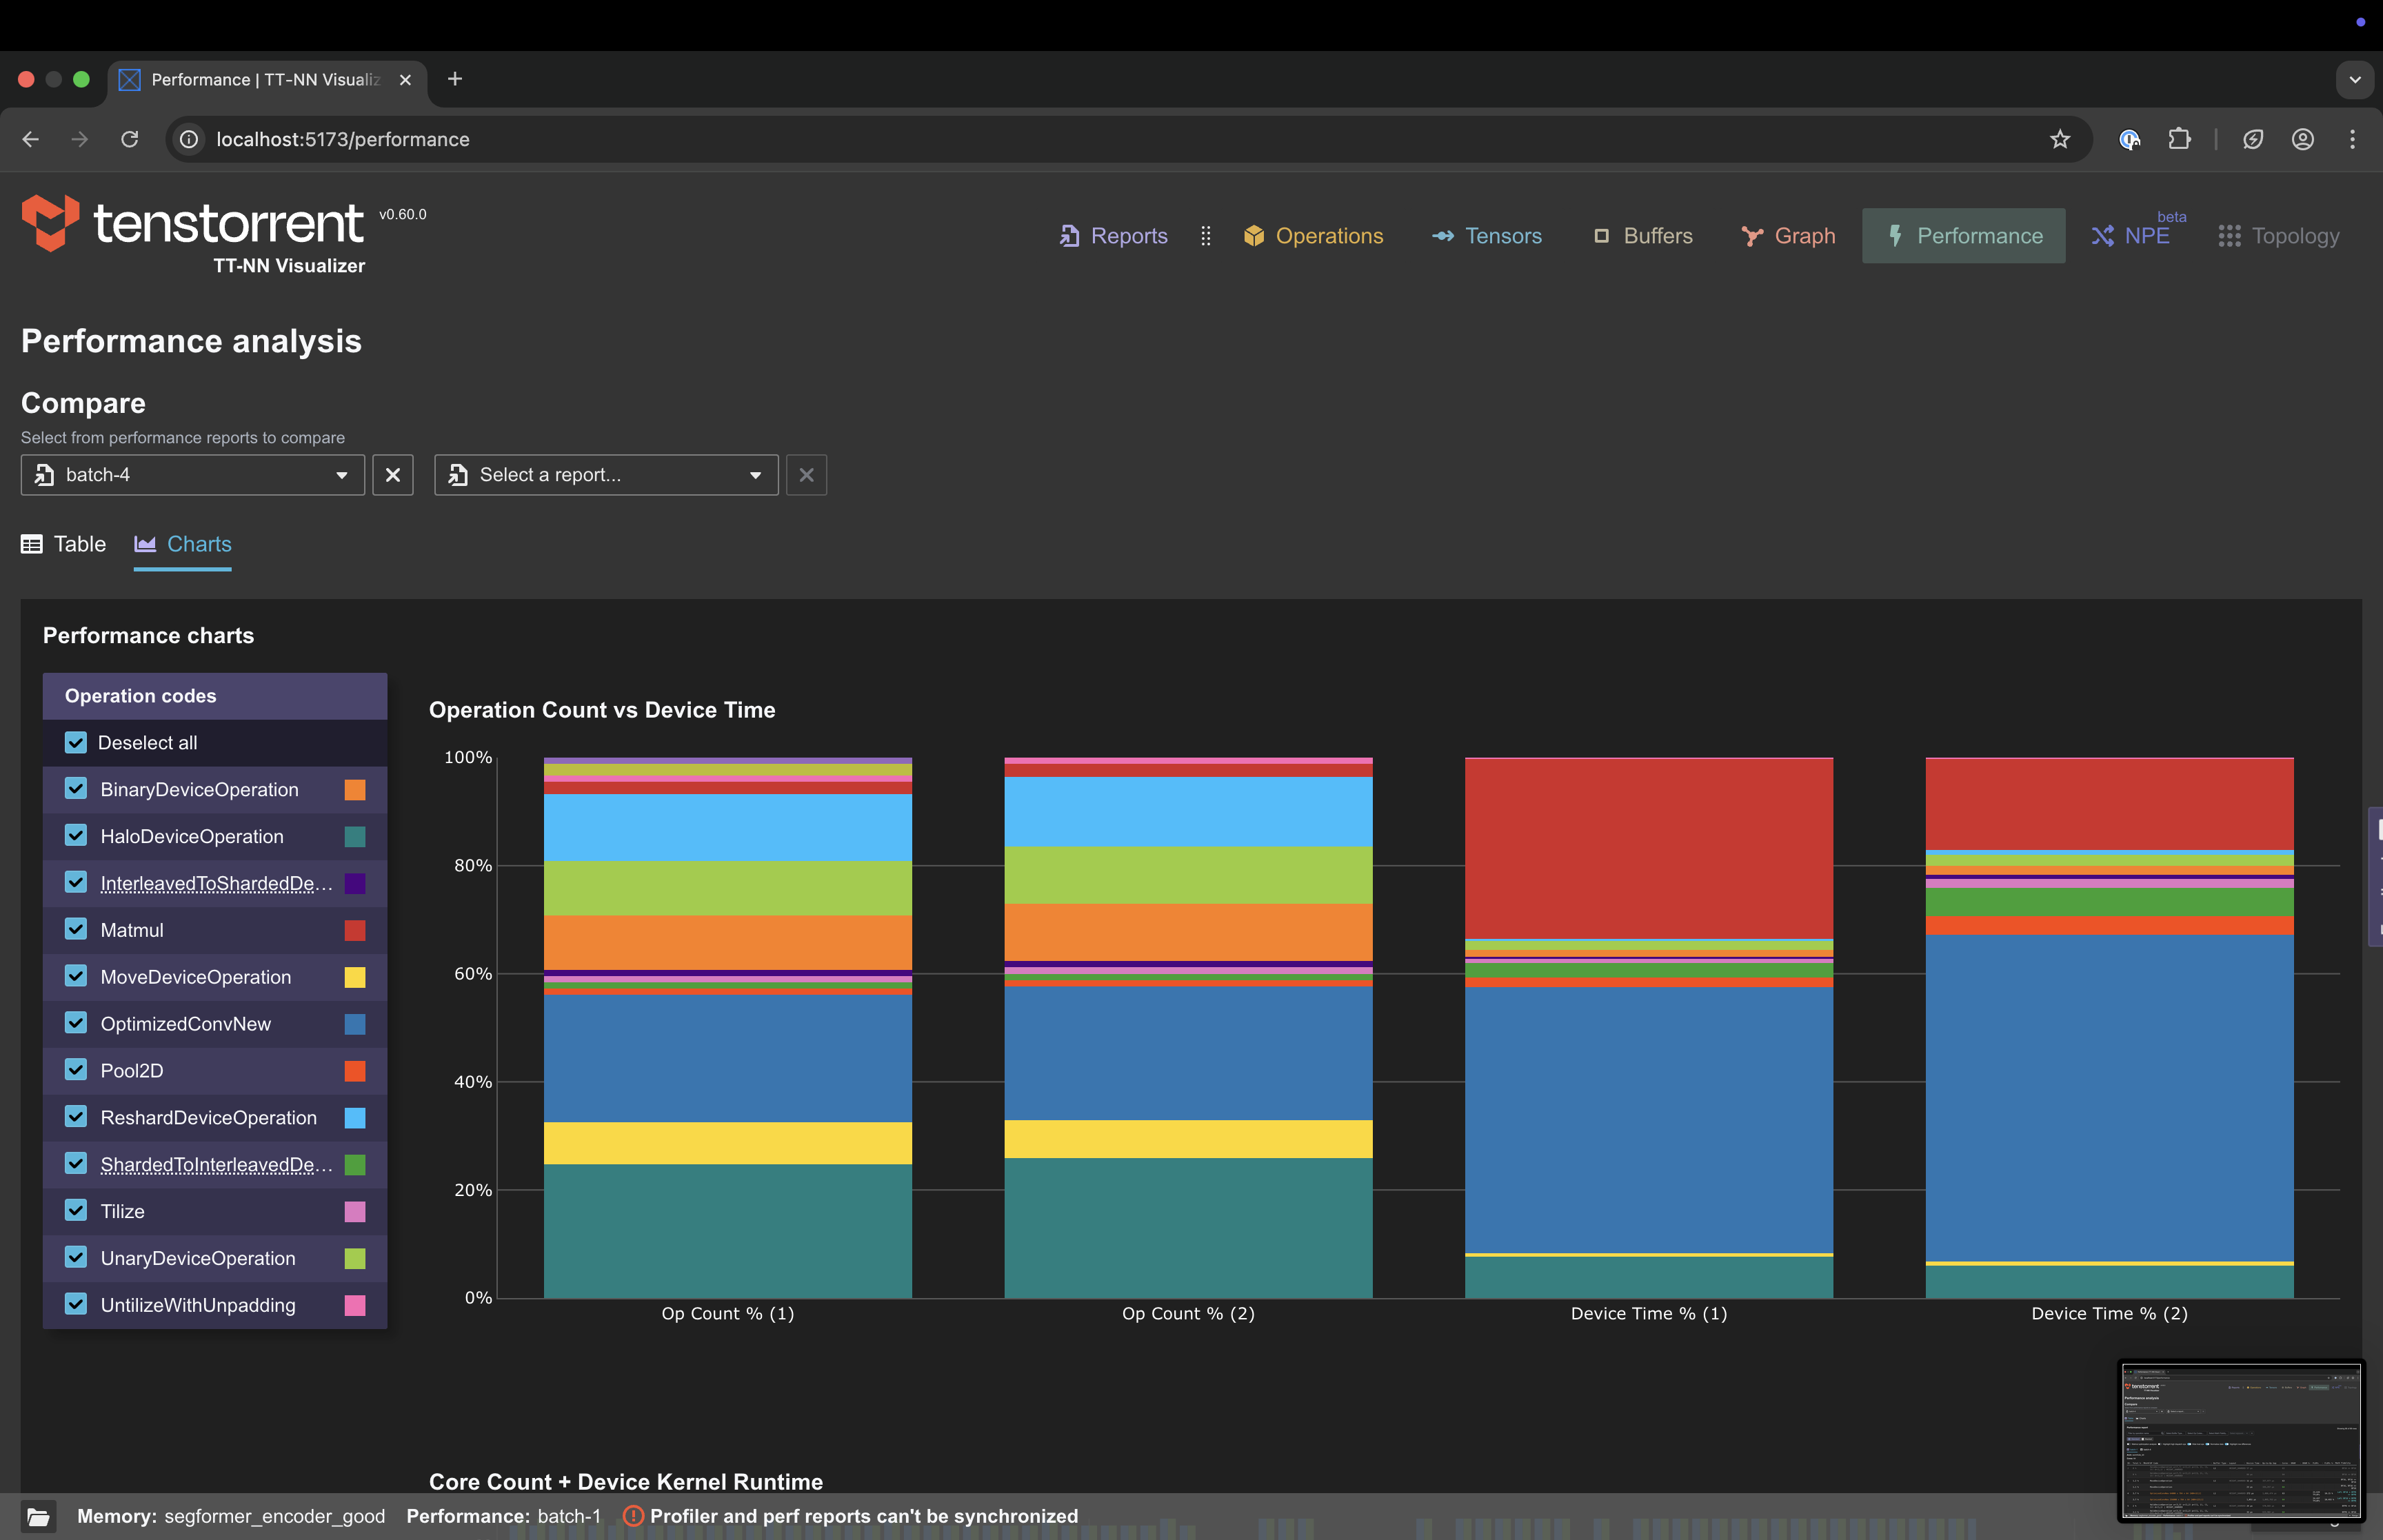Select the Performance menu item
Image resolution: width=2383 pixels, height=1540 pixels.
tap(1963, 235)
